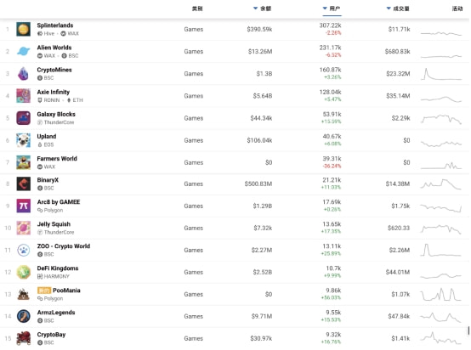Open the Farmers World name link

tap(57, 159)
